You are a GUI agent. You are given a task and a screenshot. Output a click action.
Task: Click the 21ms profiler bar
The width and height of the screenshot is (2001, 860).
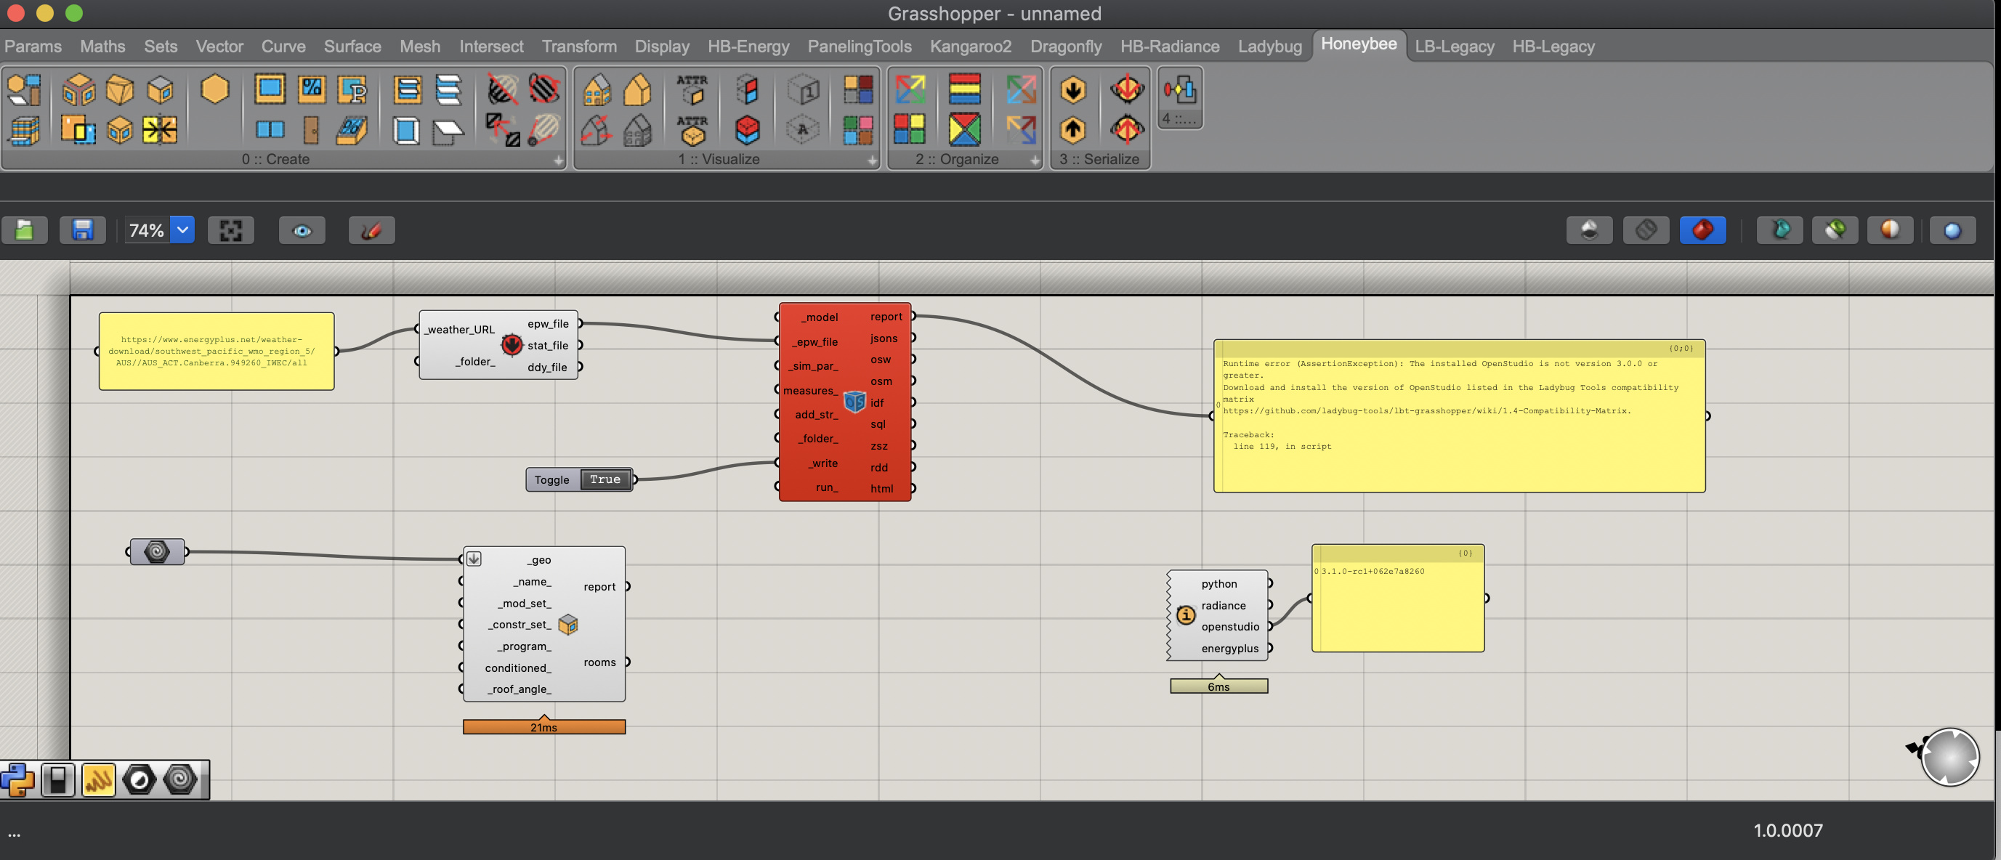click(x=543, y=727)
